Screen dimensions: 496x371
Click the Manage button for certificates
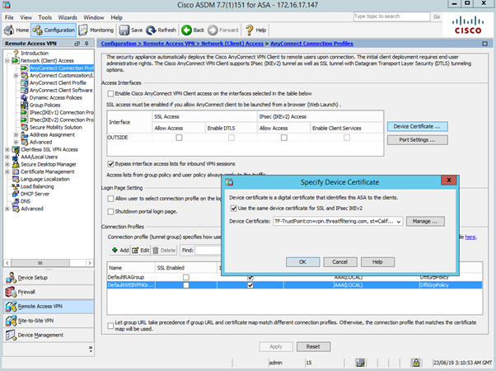[424, 222]
